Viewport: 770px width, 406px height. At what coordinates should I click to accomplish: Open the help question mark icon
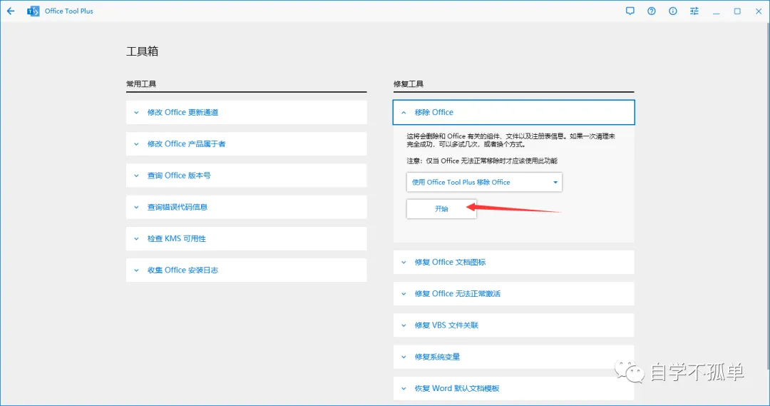click(x=651, y=11)
